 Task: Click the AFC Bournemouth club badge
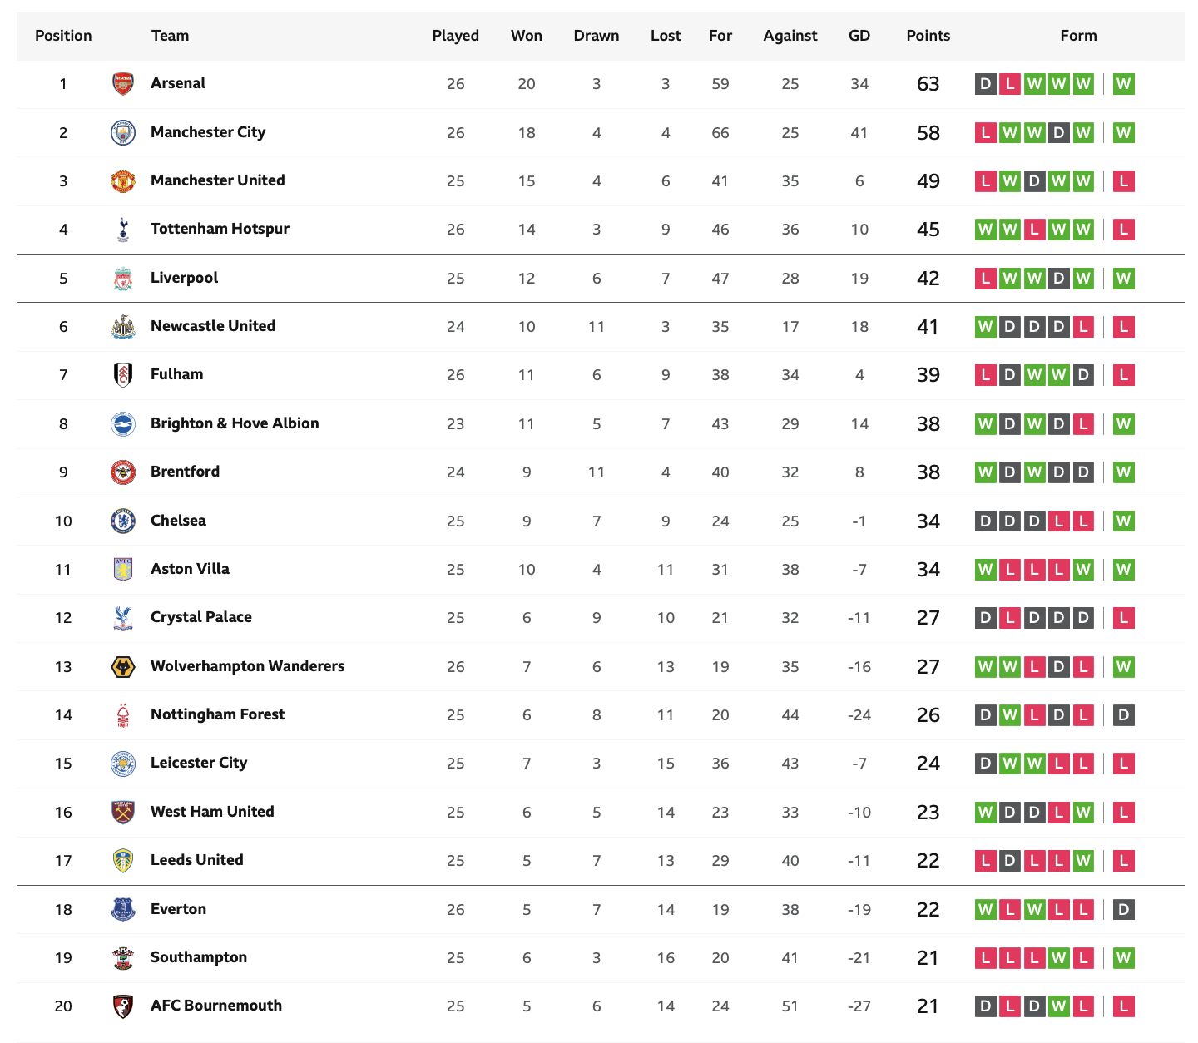point(123,1006)
